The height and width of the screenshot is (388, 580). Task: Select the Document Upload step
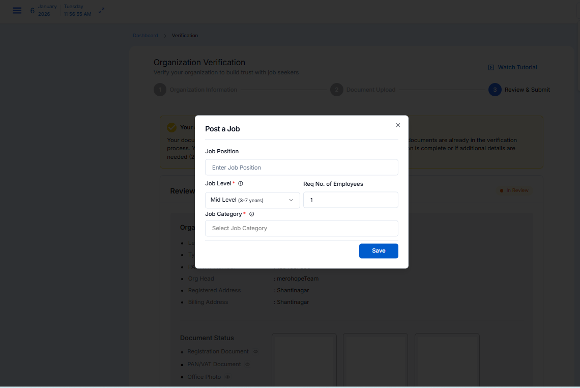coord(370,90)
